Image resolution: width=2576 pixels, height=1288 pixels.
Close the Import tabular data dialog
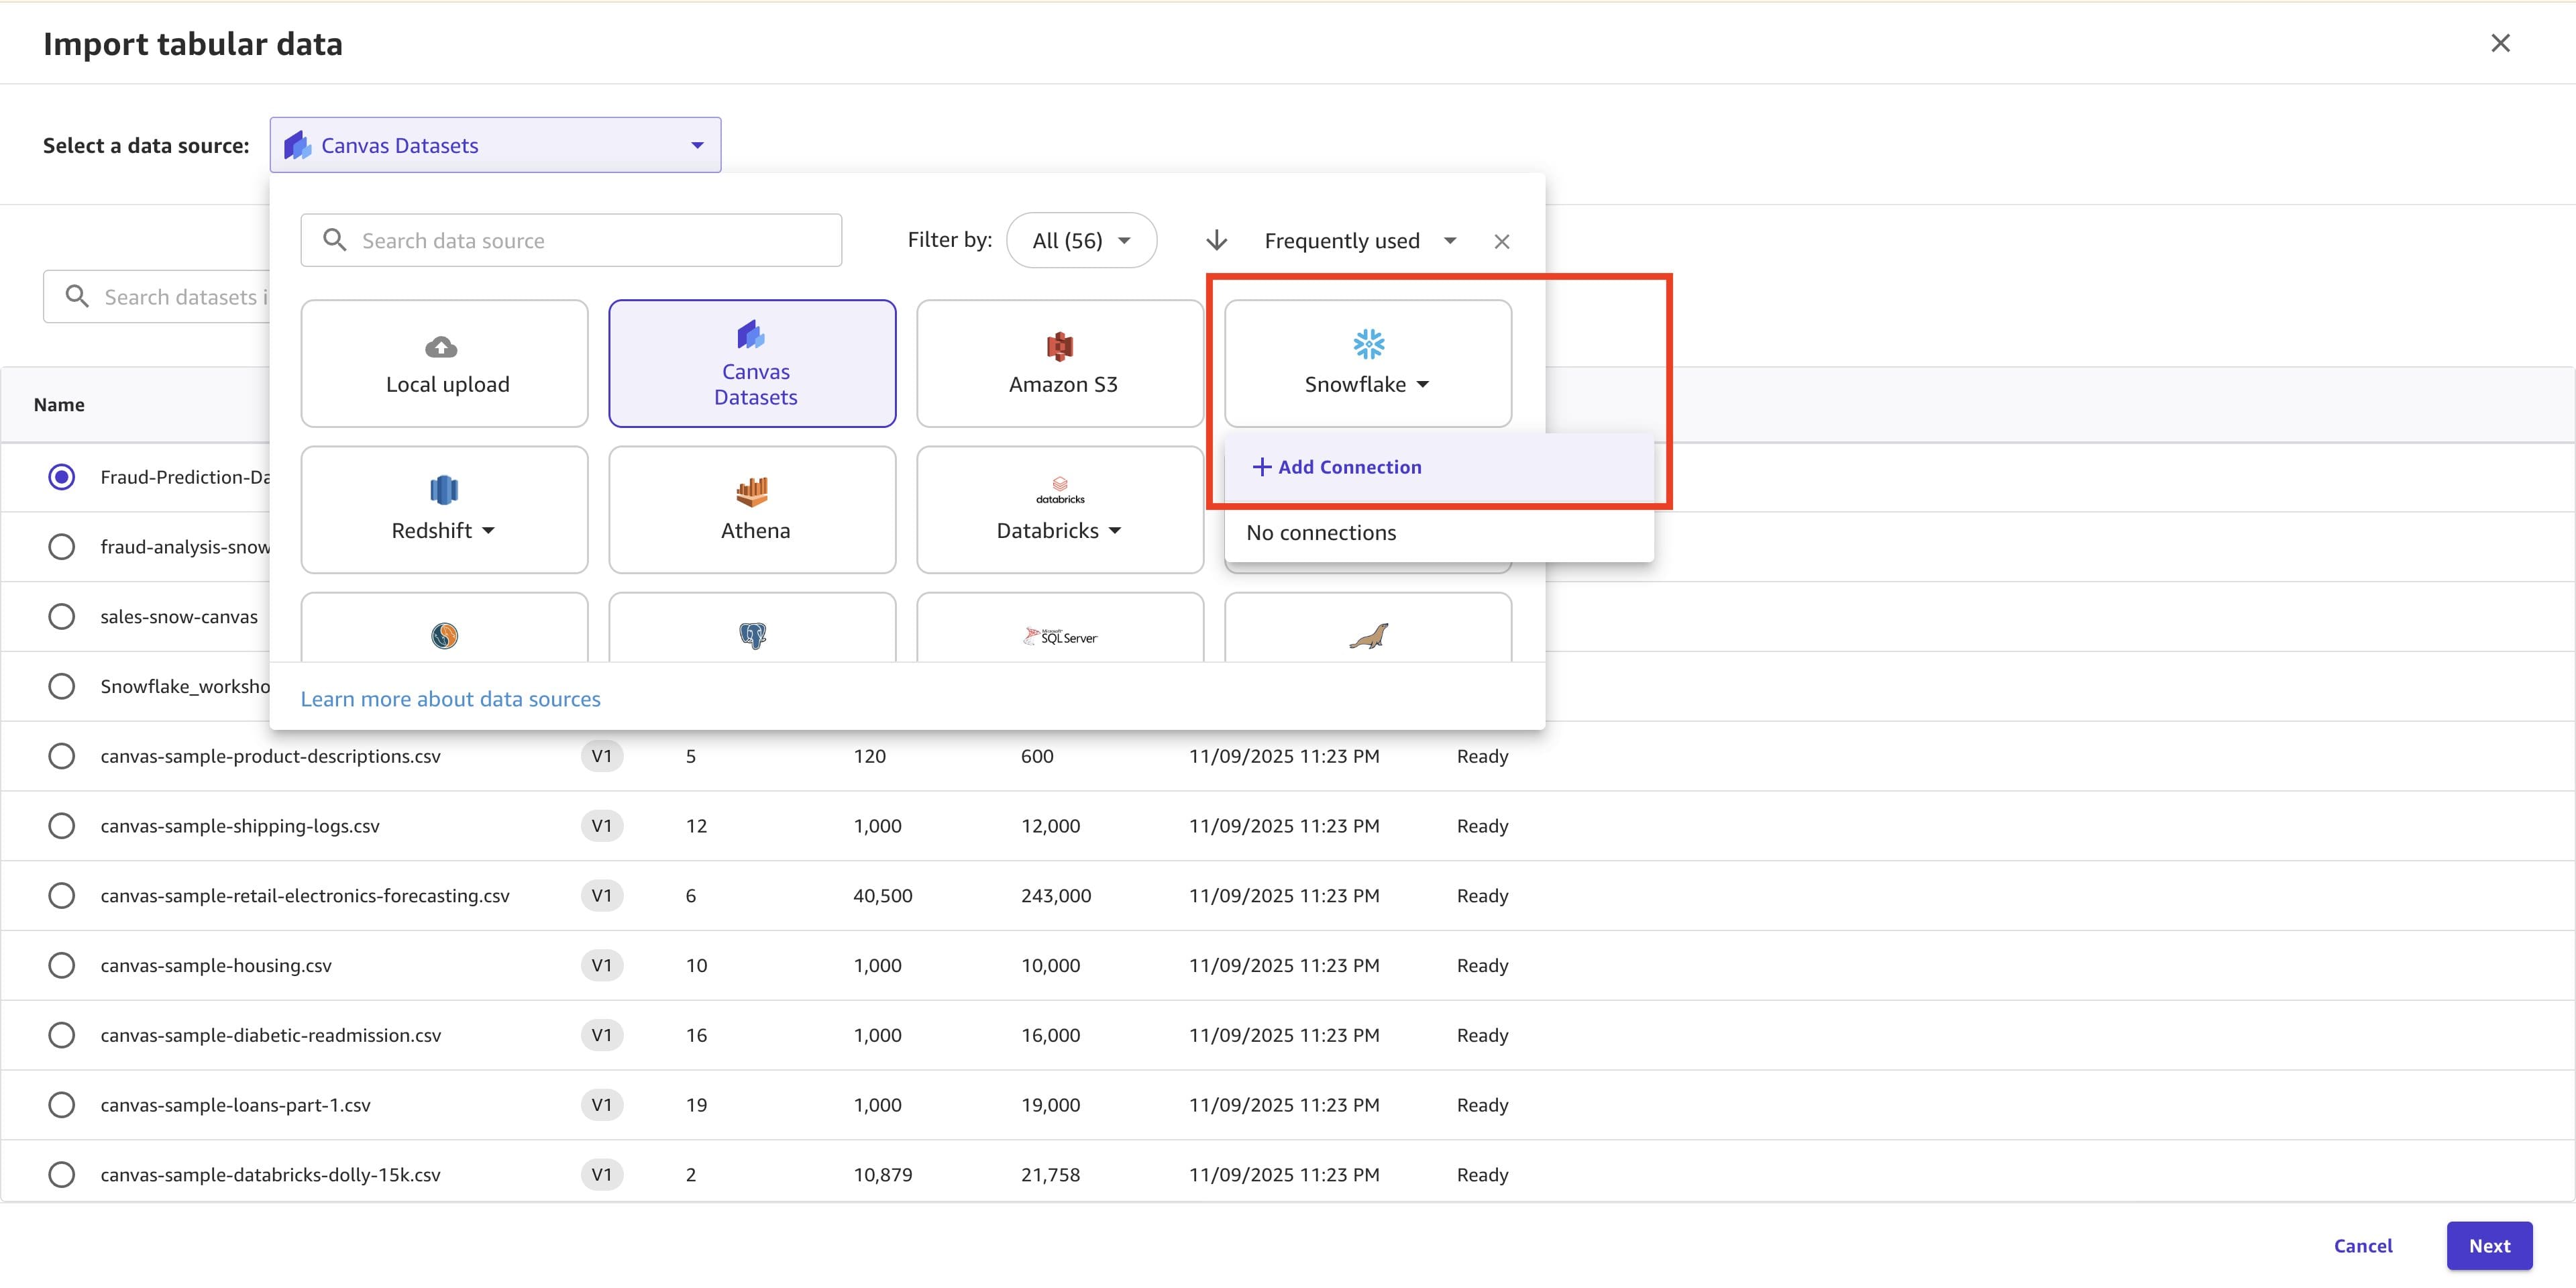click(x=2500, y=43)
